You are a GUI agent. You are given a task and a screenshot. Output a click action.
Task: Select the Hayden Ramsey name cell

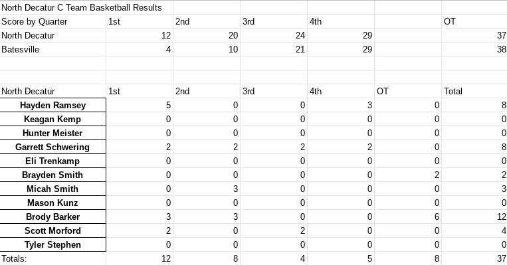pyautogui.click(x=52, y=105)
